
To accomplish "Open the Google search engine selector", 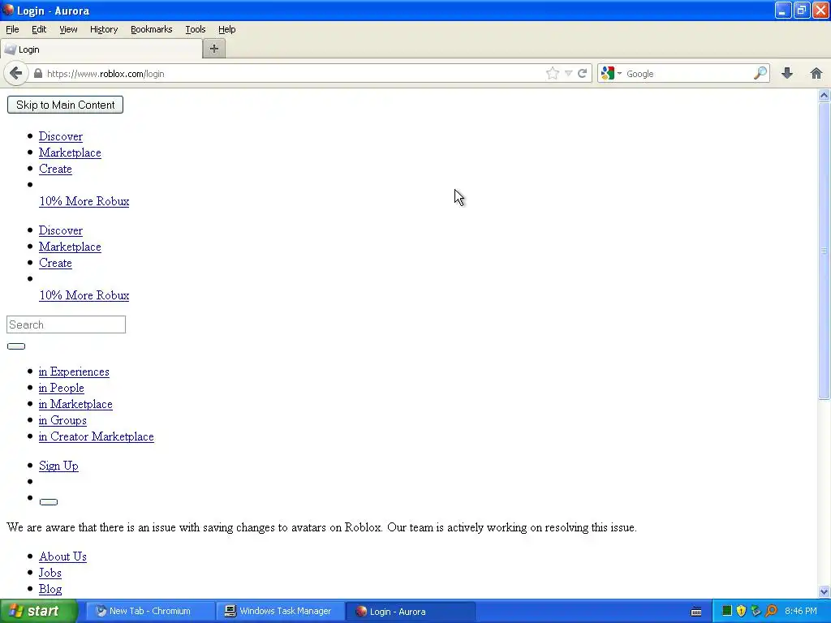I will pos(611,73).
